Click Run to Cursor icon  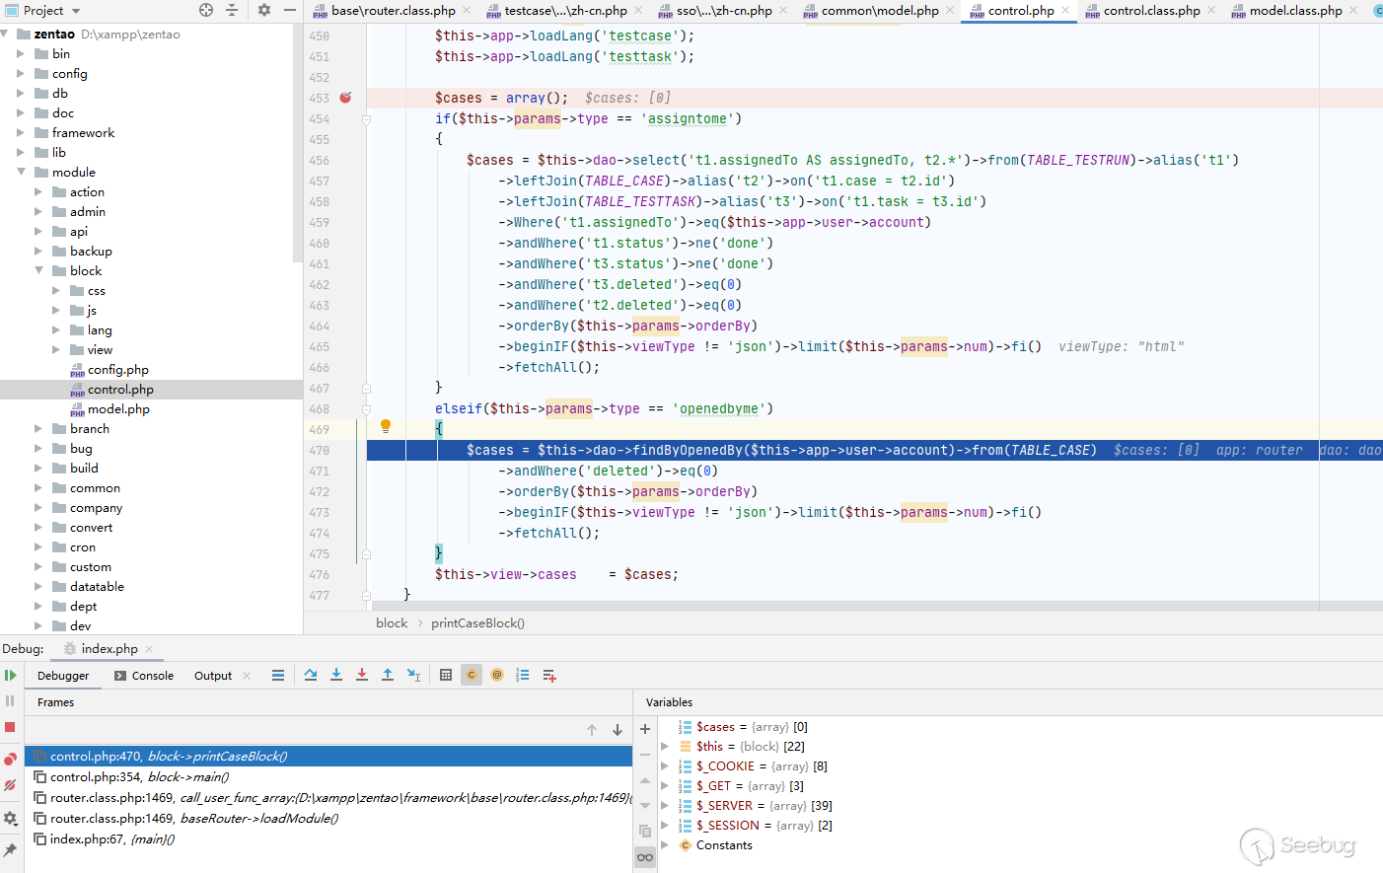(x=413, y=675)
